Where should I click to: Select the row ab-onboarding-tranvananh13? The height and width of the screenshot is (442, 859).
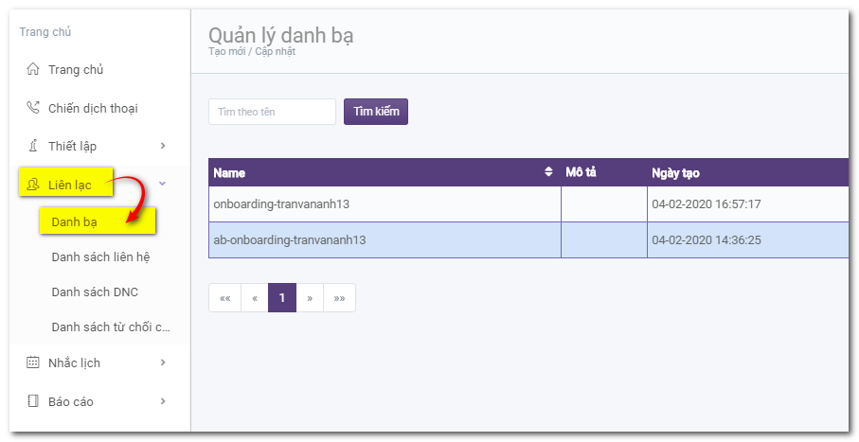pos(528,239)
